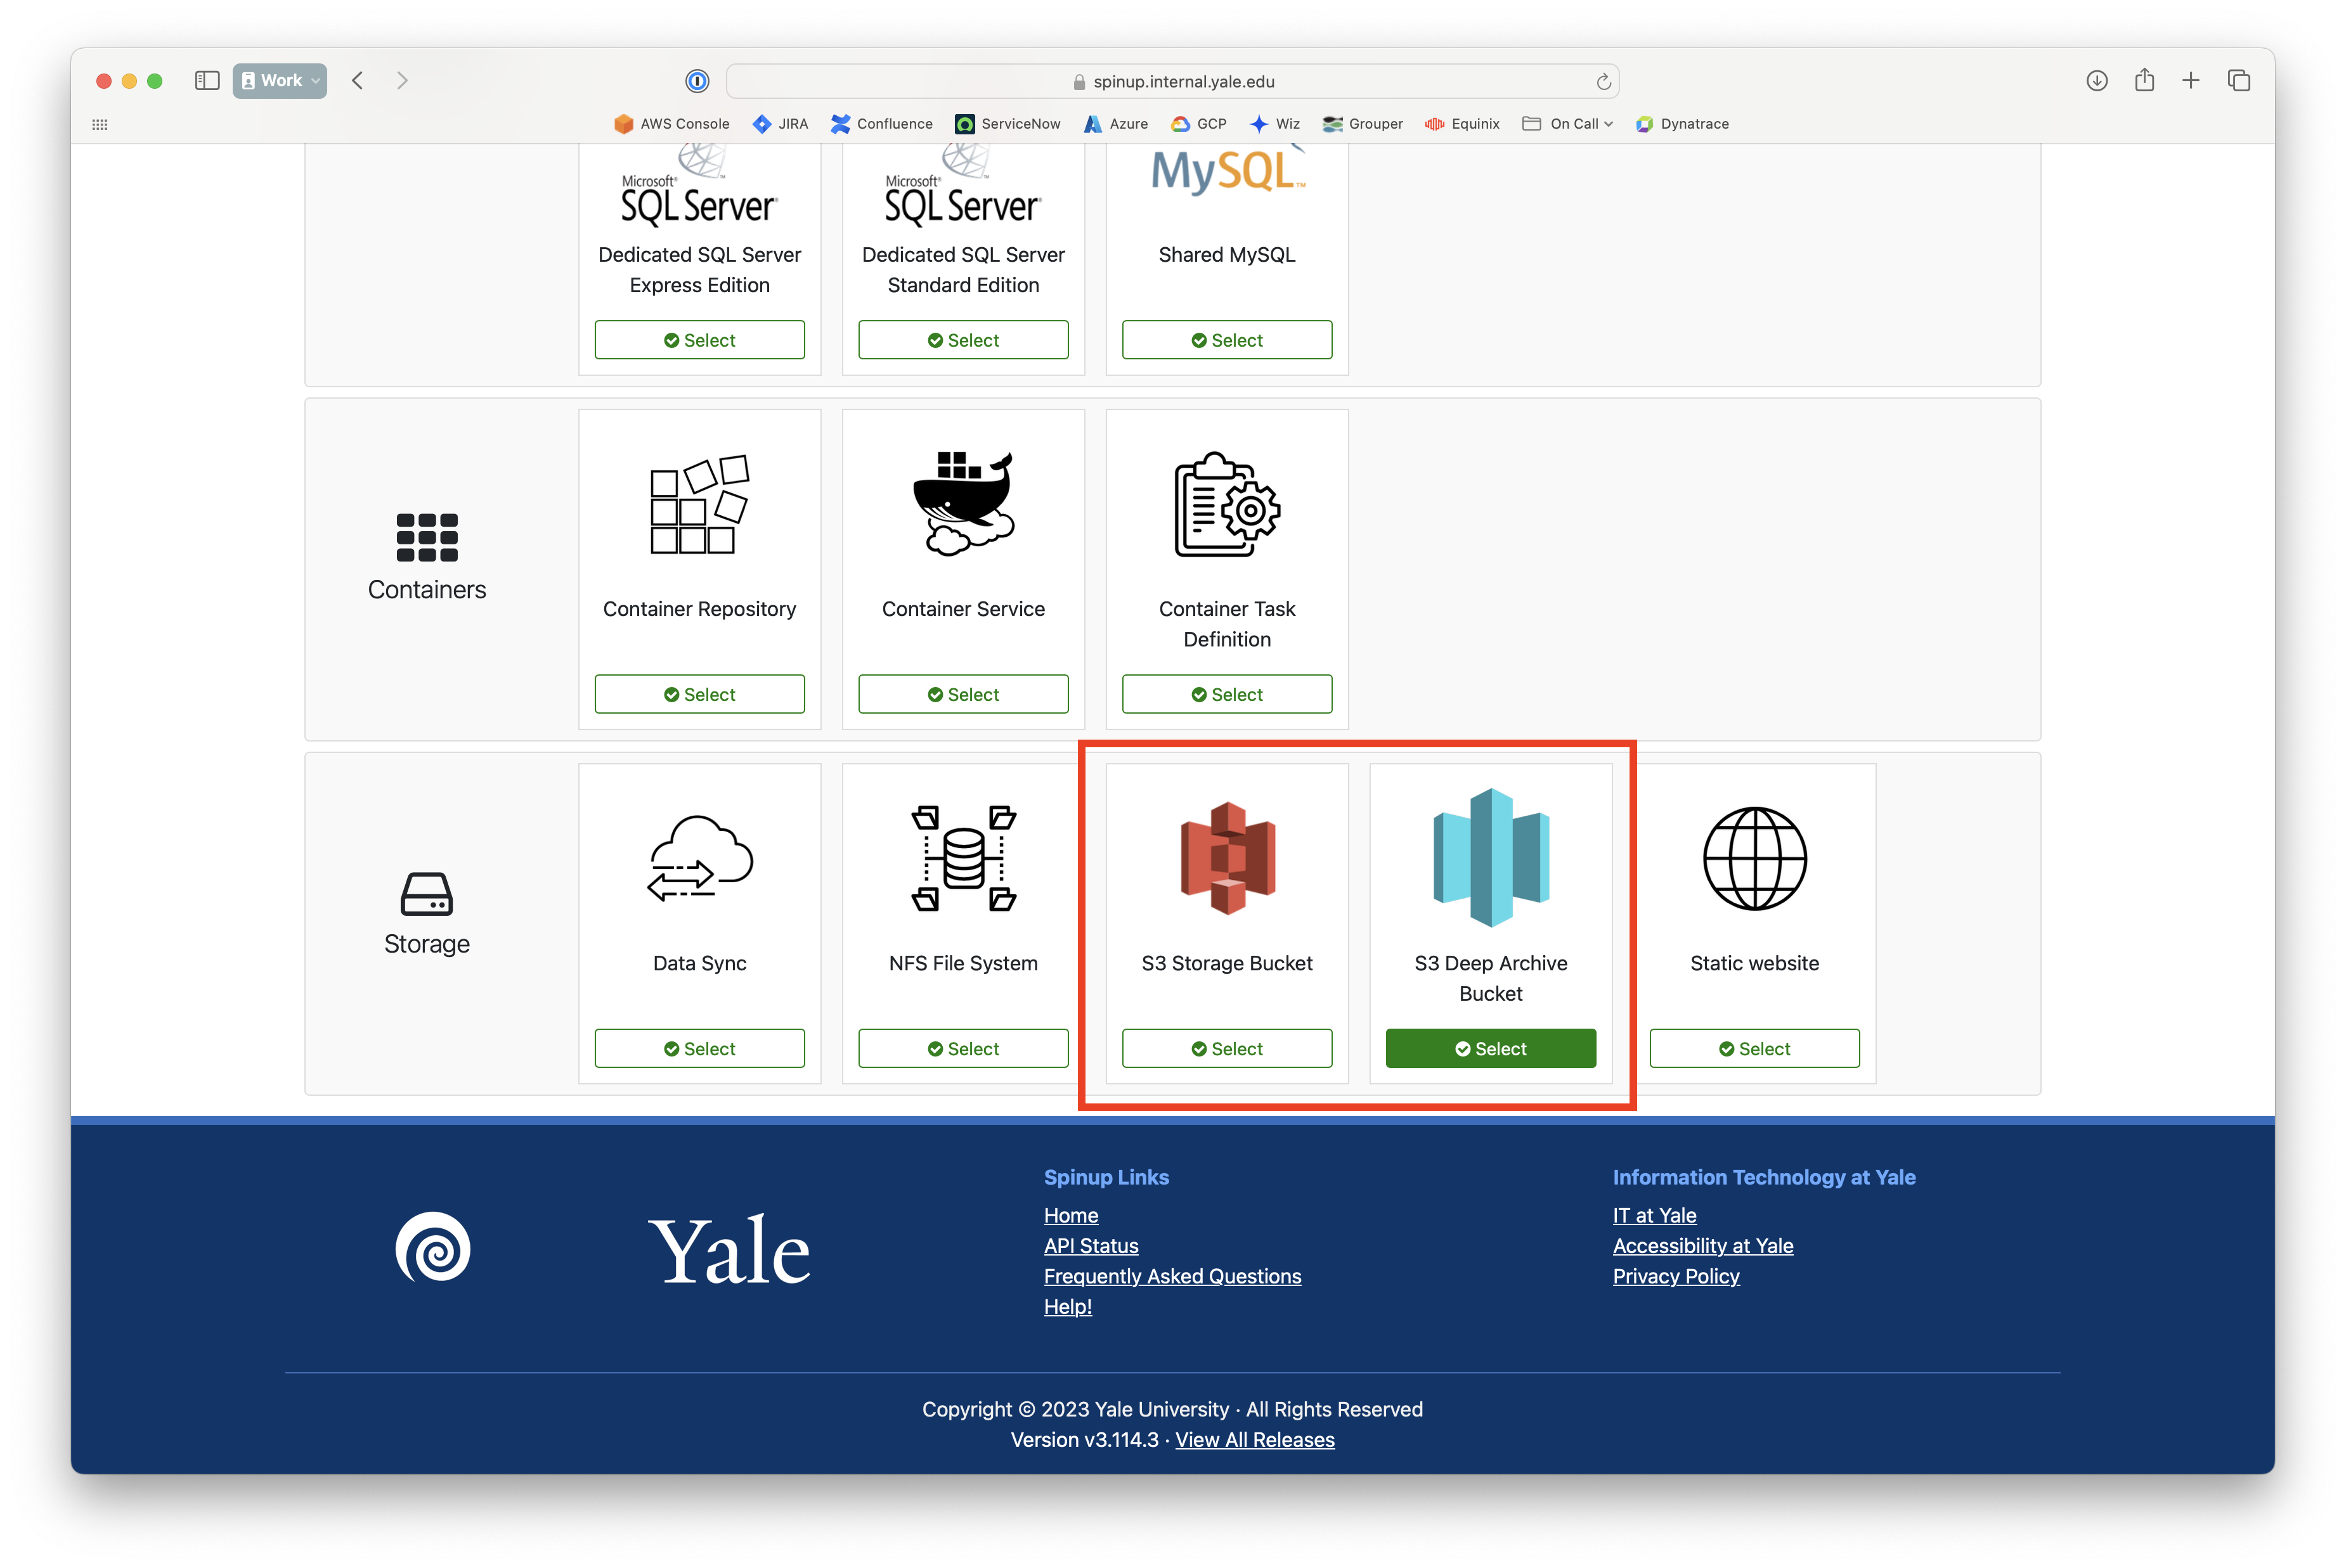This screenshot has height=1568, width=2346.
Task: Show the tab overview icon
Action: coord(2239,81)
